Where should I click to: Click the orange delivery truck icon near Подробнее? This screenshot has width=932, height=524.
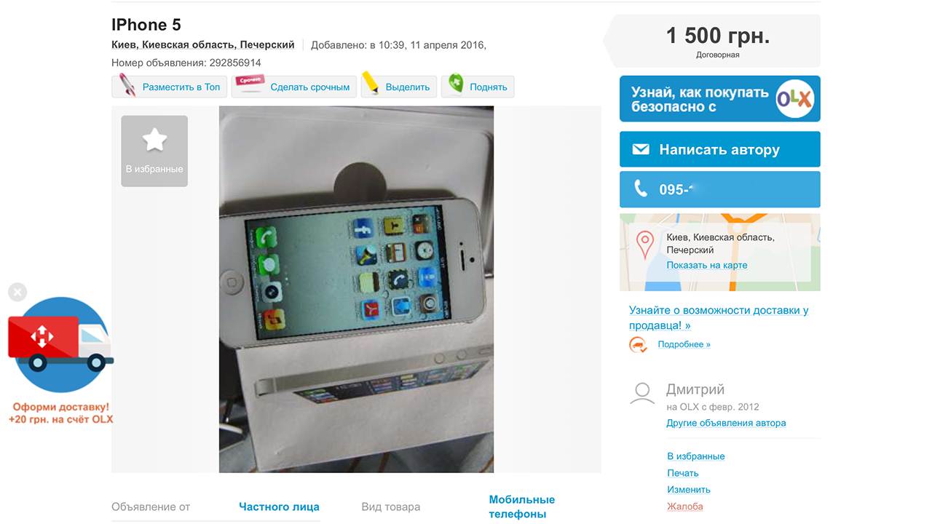(639, 344)
